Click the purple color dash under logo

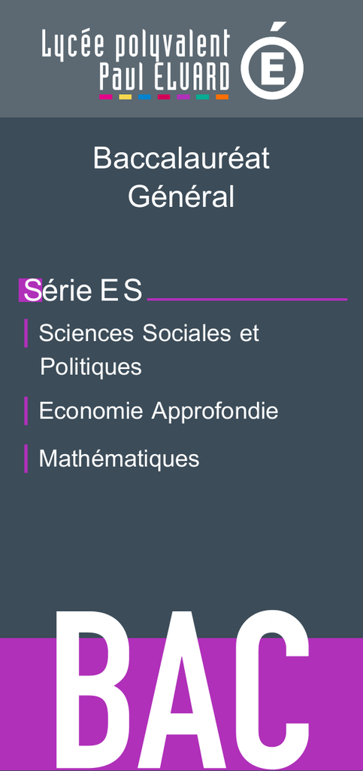pos(183,97)
